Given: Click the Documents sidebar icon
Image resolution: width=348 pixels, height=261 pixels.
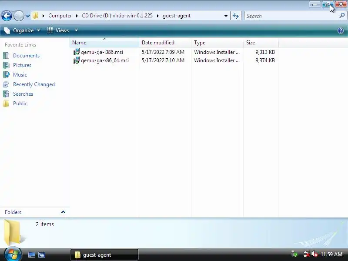Looking at the screenshot, I should tap(6, 56).
